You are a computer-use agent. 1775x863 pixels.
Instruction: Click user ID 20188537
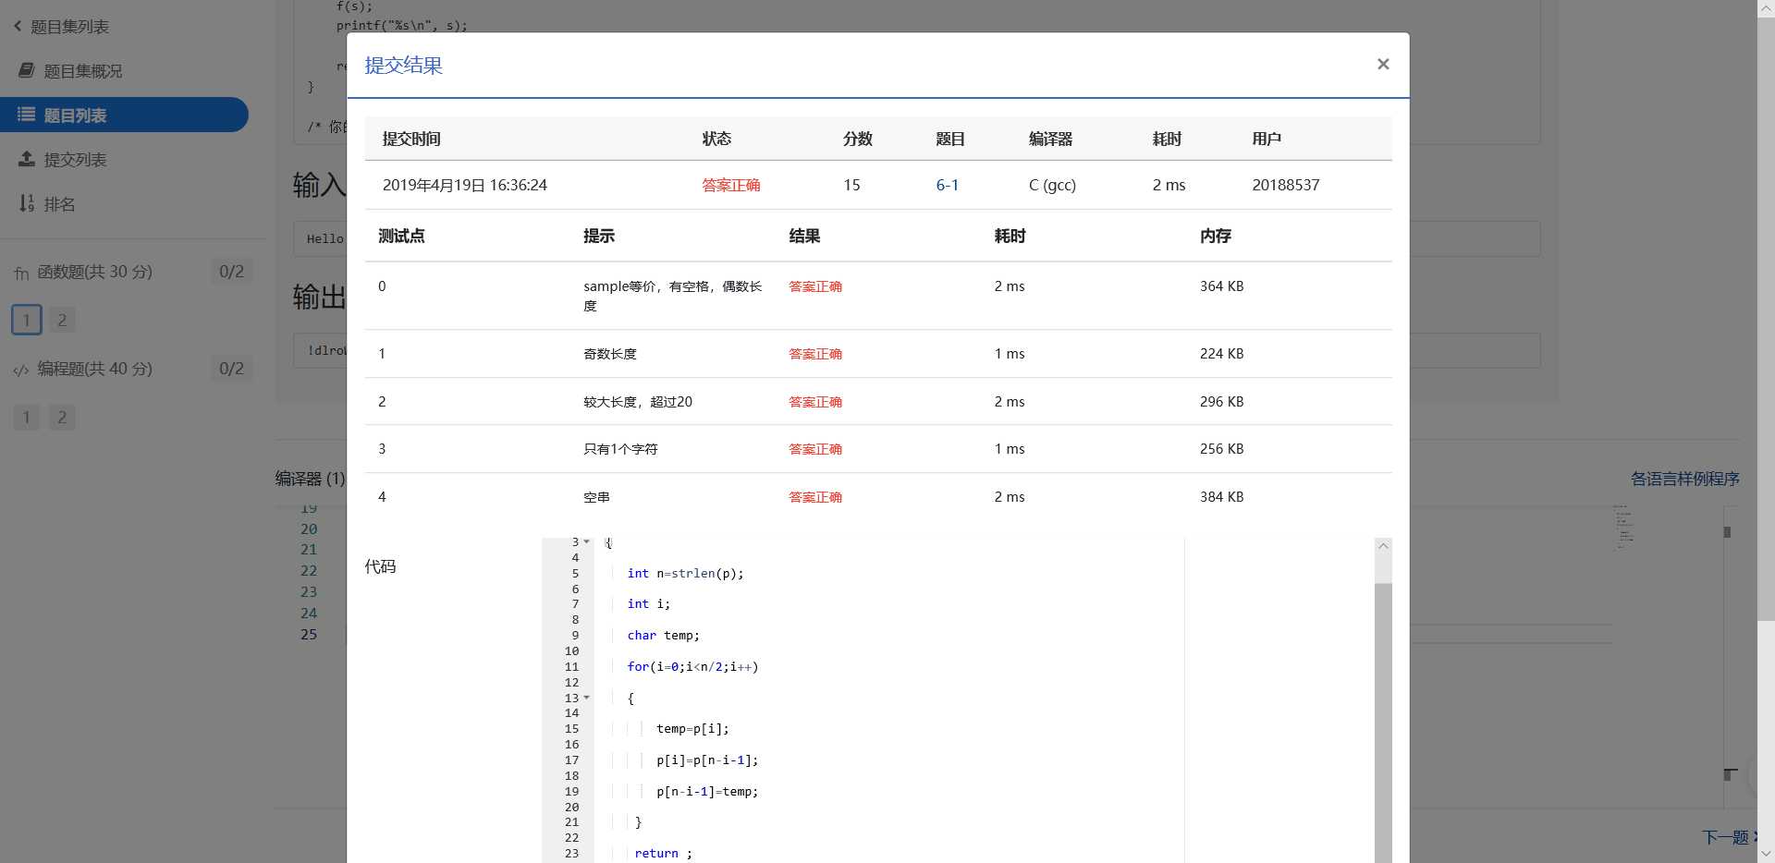(1285, 185)
